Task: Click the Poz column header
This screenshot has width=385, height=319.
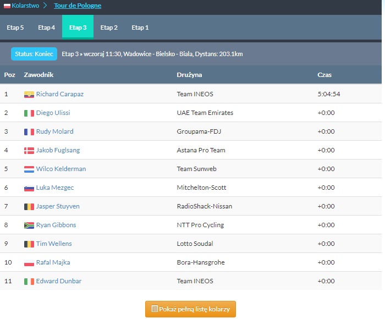Action: (x=9, y=75)
